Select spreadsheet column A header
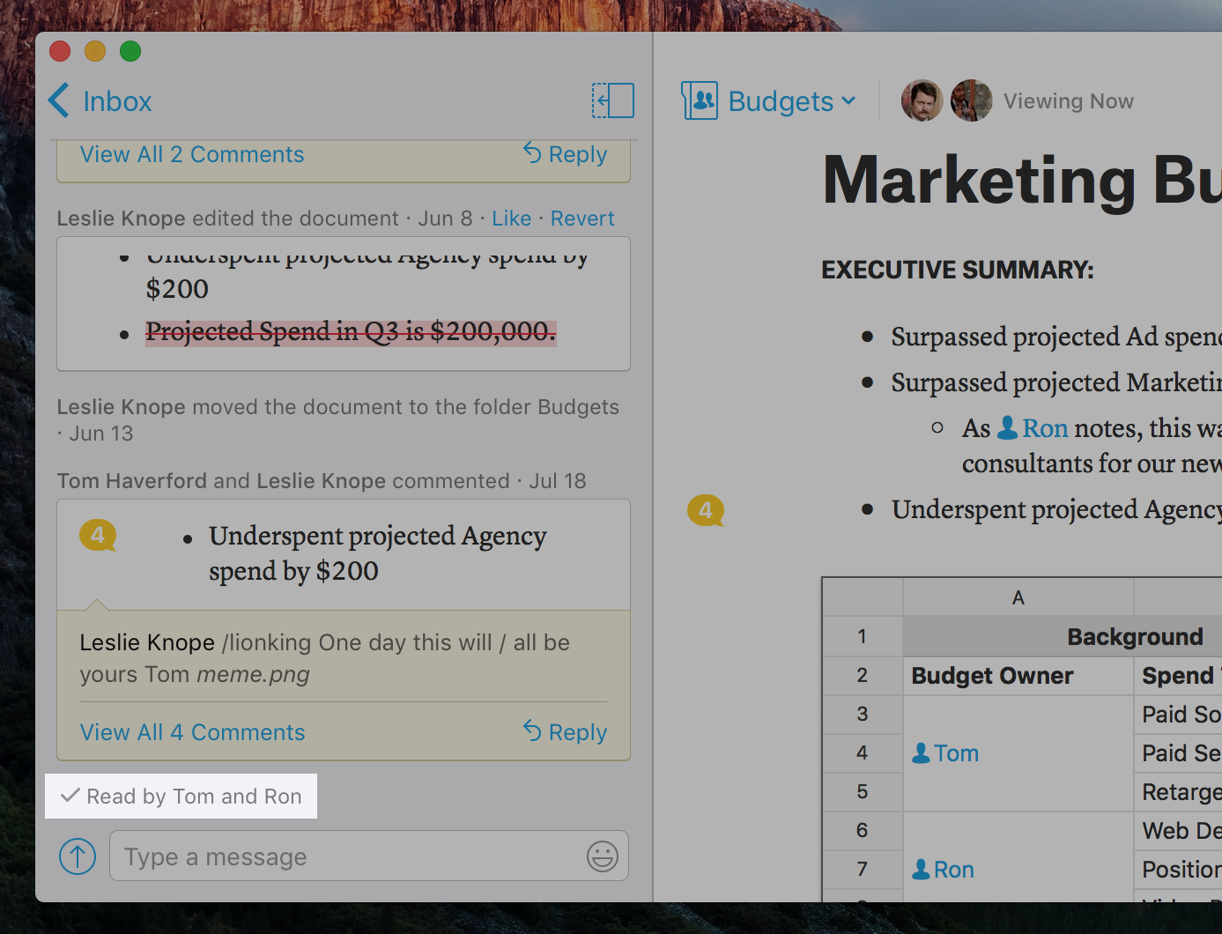The width and height of the screenshot is (1222, 934). point(1018,597)
